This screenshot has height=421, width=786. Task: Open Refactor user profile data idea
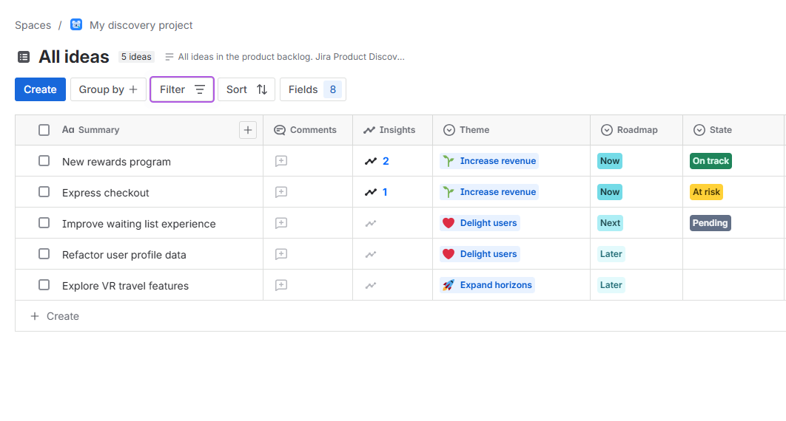tap(124, 255)
